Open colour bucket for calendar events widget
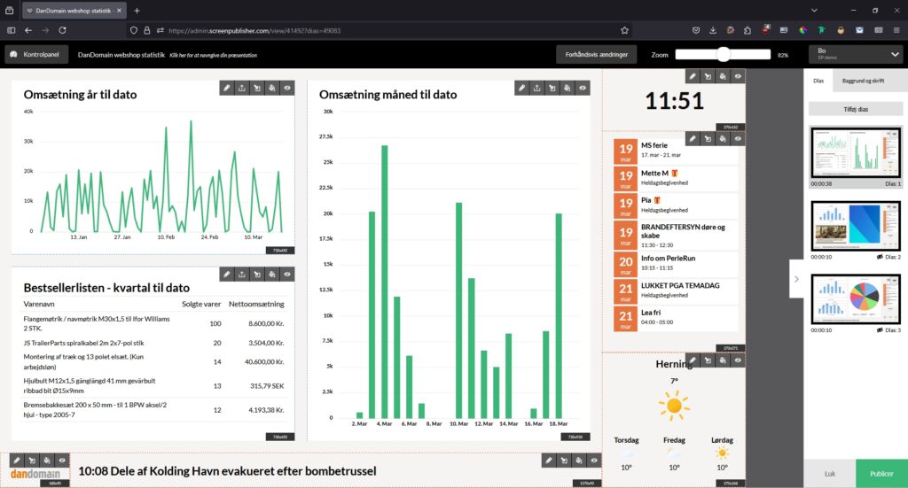The image size is (908, 488). tap(723, 139)
